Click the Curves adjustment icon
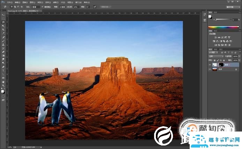This screenshot has width=242, height=149. click(x=222, y=37)
